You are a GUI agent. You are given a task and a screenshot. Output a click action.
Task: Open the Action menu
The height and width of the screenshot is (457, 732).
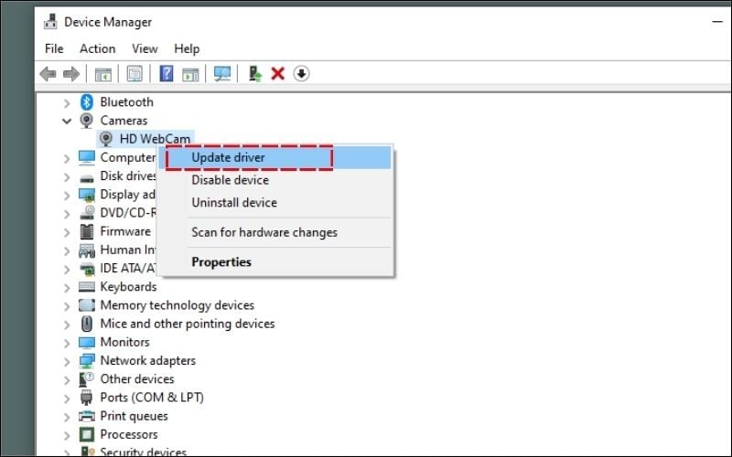[98, 48]
